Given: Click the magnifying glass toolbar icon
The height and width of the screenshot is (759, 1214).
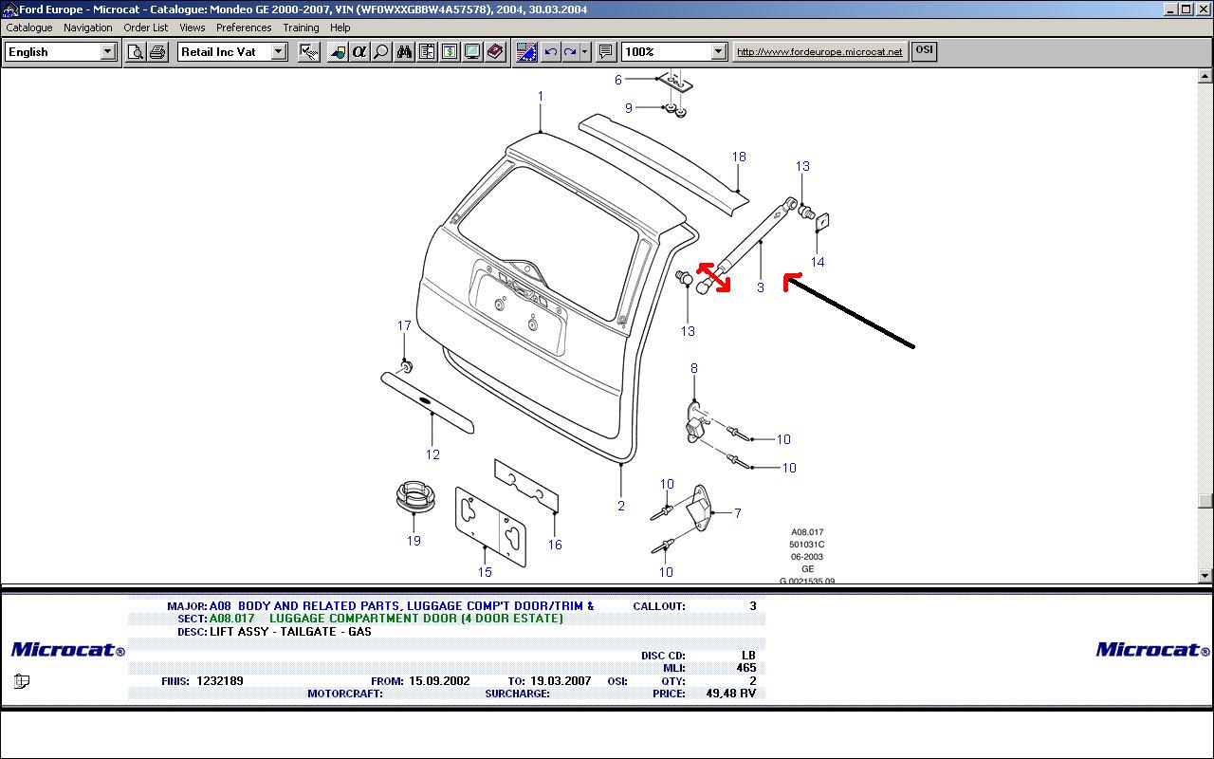Looking at the screenshot, I should (381, 52).
